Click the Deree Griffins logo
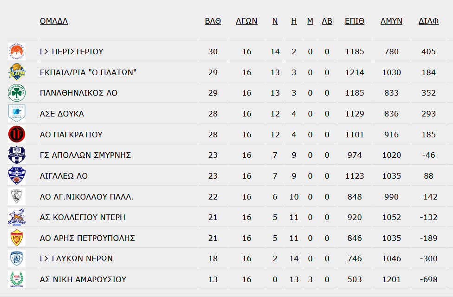This screenshot has height=297, width=453. tap(17, 217)
